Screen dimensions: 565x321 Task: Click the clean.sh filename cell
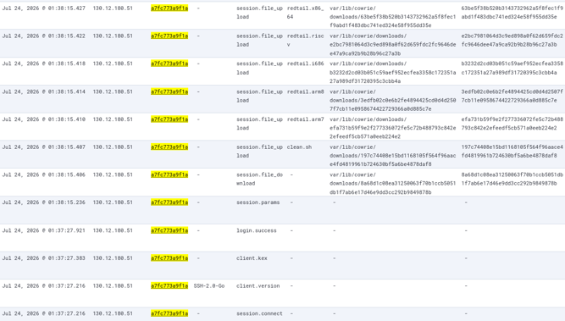[299, 147]
